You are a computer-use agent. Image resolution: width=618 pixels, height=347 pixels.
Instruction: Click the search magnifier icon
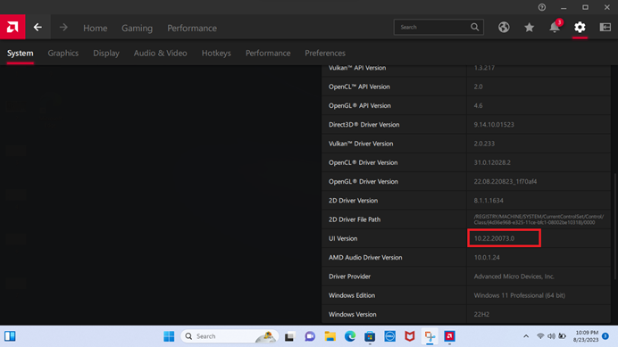pyautogui.click(x=474, y=27)
